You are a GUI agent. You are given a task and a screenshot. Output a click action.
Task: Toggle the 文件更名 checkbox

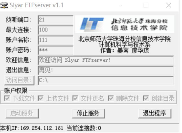[x=75, y=98]
